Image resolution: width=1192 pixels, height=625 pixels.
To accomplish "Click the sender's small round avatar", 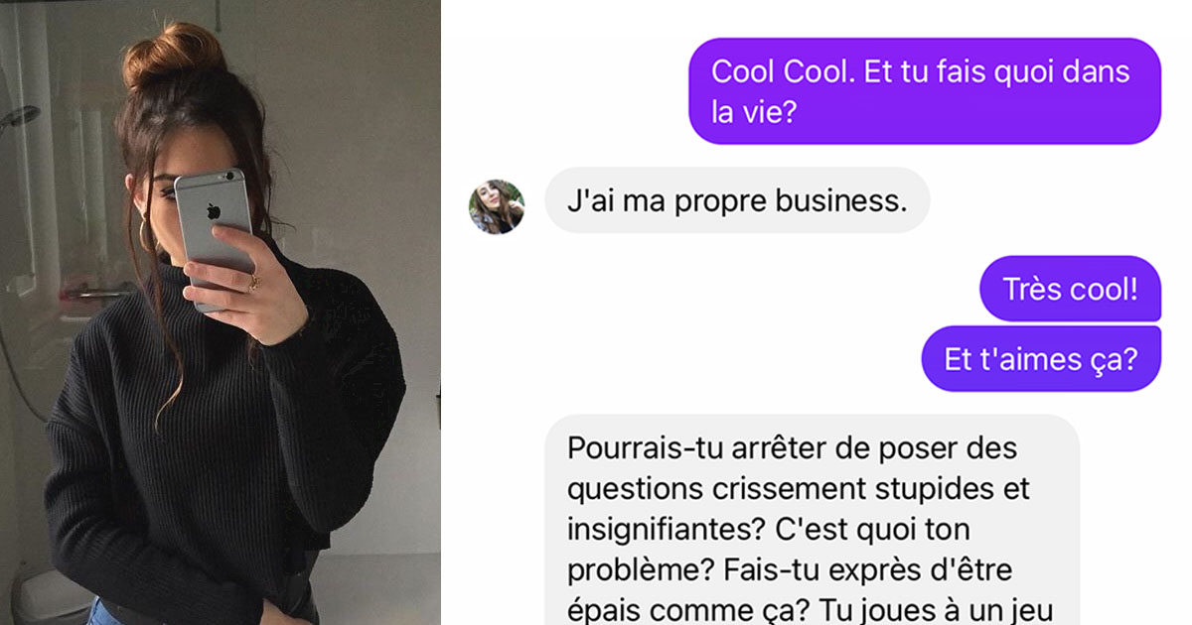I will tap(497, 206).
